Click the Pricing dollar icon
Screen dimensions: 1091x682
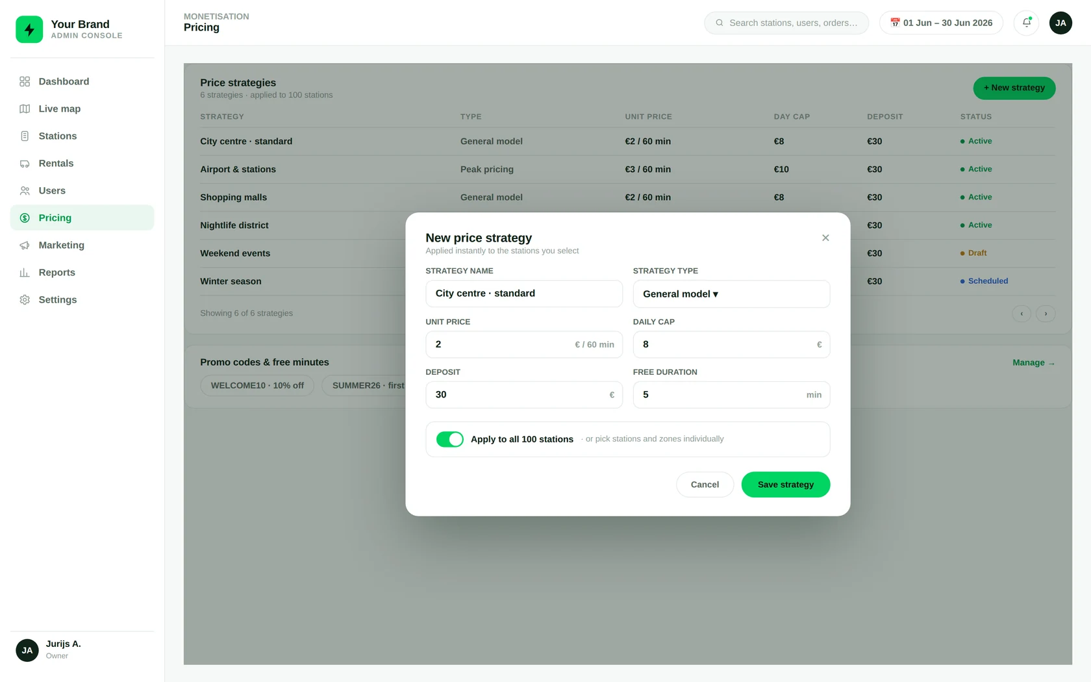click(25, 218)
